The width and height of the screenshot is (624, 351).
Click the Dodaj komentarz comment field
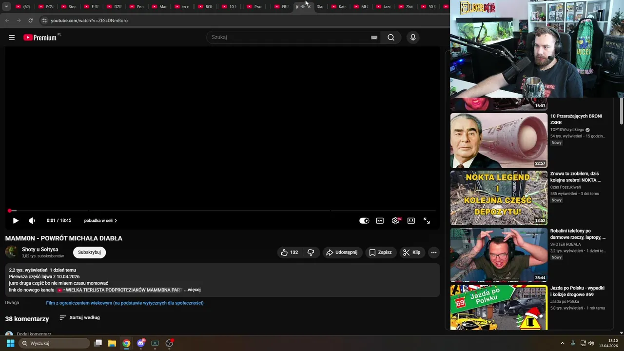coord(34,334)
